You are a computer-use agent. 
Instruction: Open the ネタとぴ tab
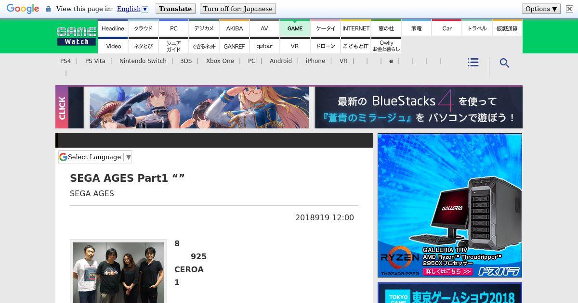(x=143, y=46)
